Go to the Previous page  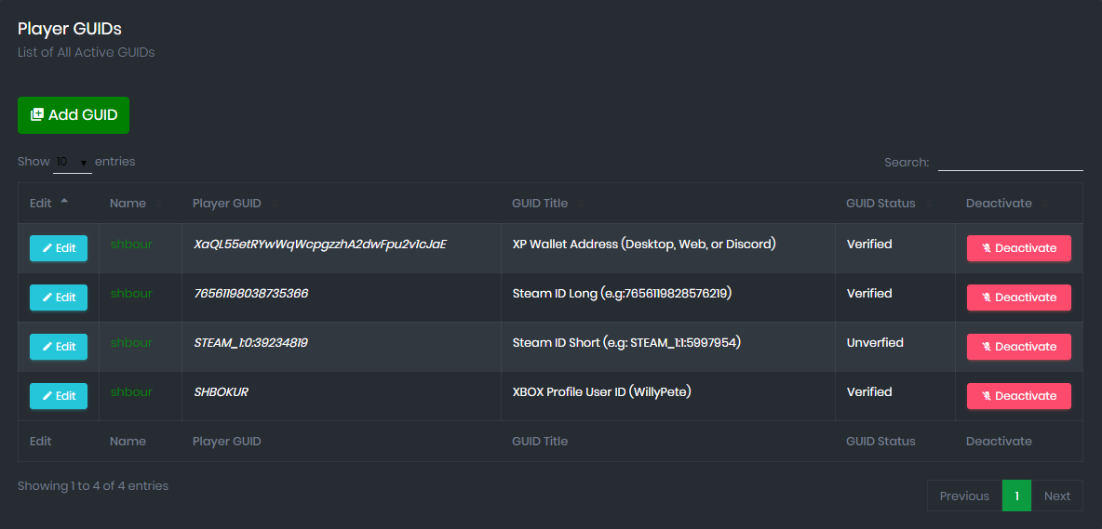964,496
